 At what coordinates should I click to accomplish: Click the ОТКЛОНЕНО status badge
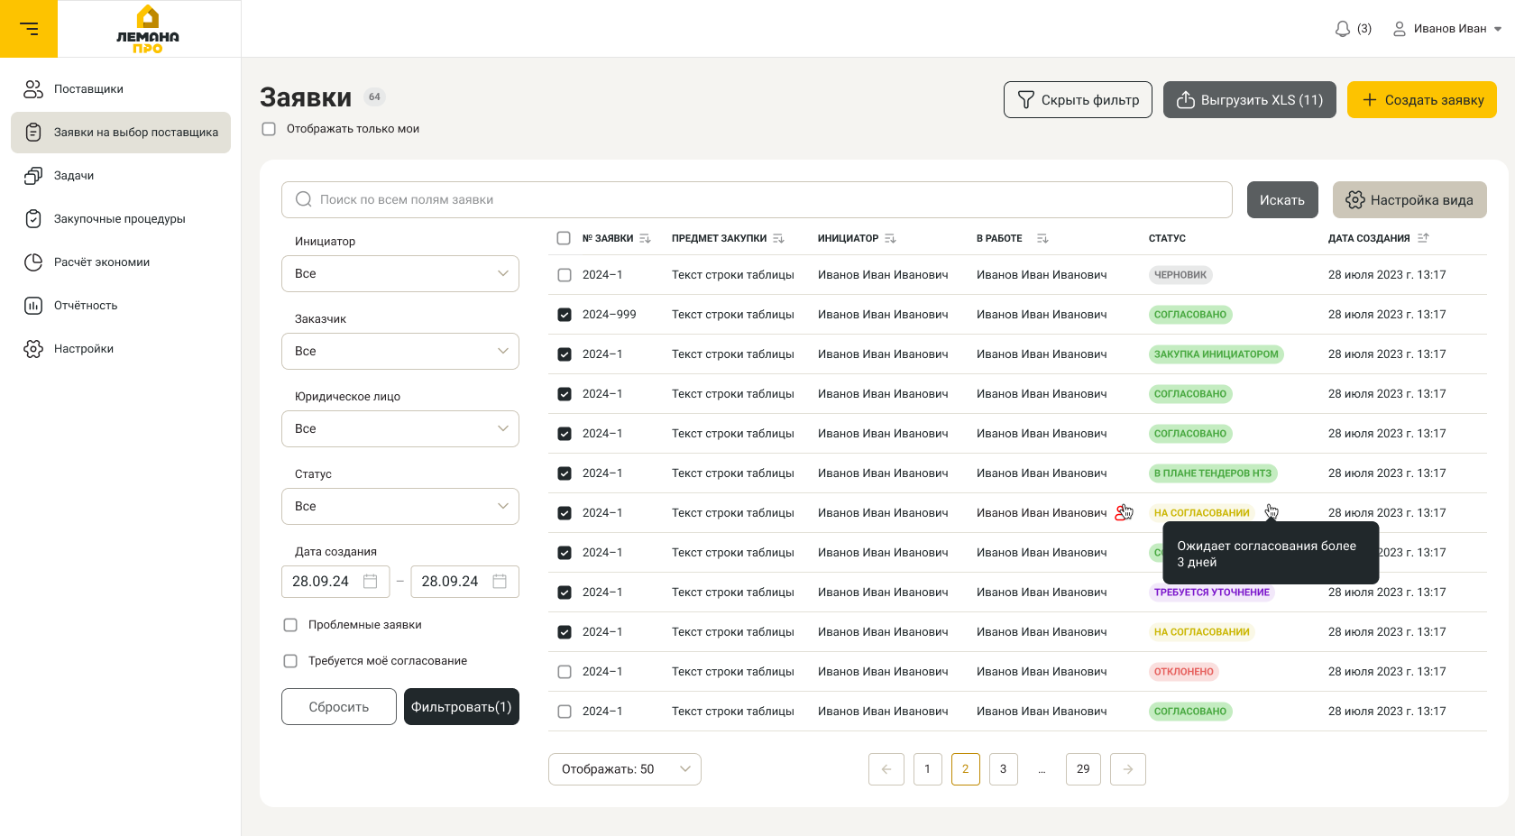[1184, 672]
